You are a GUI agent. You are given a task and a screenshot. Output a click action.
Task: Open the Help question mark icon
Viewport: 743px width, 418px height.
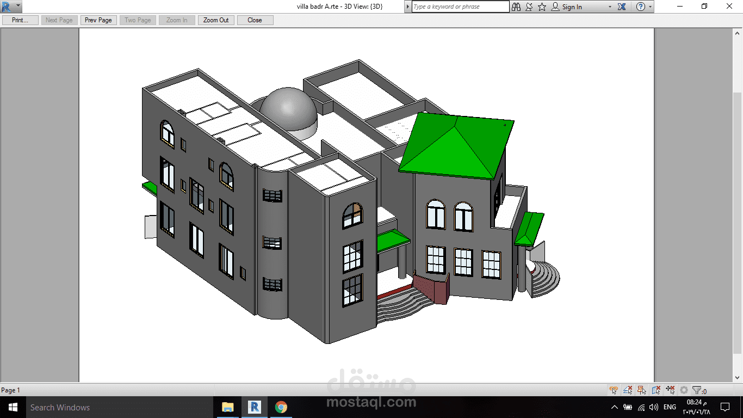641,7
